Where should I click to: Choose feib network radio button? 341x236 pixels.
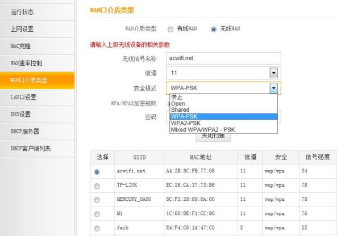(97, 228)
